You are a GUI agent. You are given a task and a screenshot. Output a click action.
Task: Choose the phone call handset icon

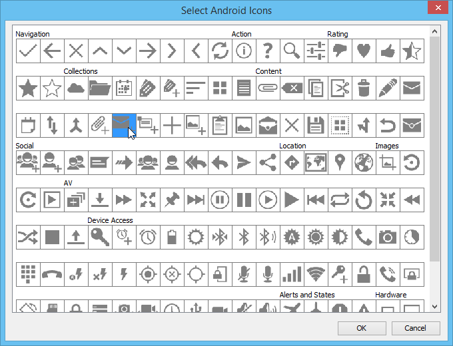[x=364, y=237]
